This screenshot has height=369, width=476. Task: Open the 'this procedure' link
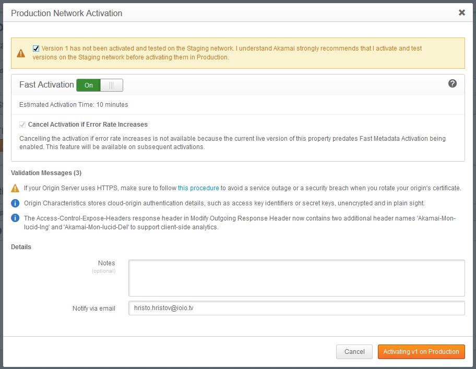pyautogui.click(x=198, y=188)
